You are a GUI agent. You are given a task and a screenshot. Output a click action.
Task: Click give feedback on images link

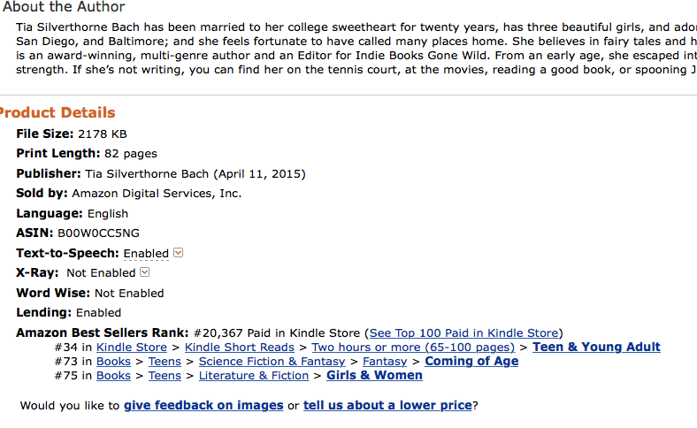[x=203, y=406]
